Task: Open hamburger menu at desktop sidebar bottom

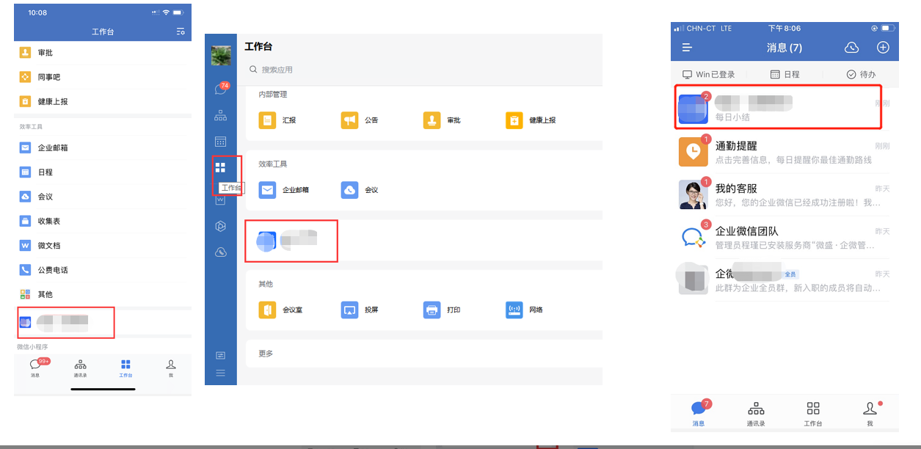Action: [x=220, y=373]
